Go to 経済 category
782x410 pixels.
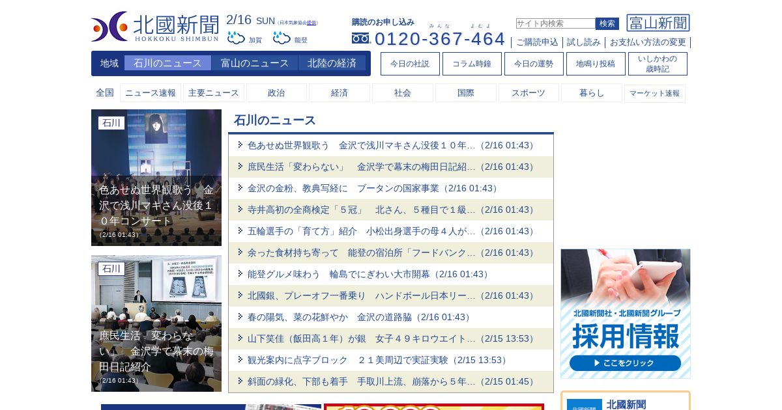[340, 93]
